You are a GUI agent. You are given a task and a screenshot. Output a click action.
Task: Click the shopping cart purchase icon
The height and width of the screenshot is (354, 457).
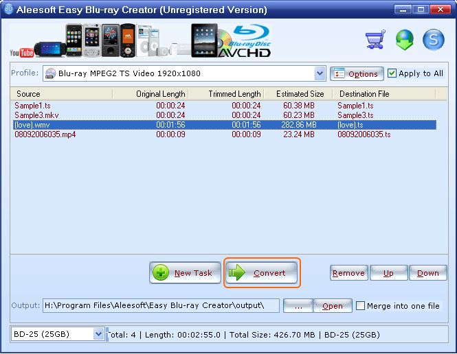375,39
